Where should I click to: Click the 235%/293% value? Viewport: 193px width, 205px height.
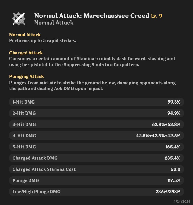click(168, 192)
